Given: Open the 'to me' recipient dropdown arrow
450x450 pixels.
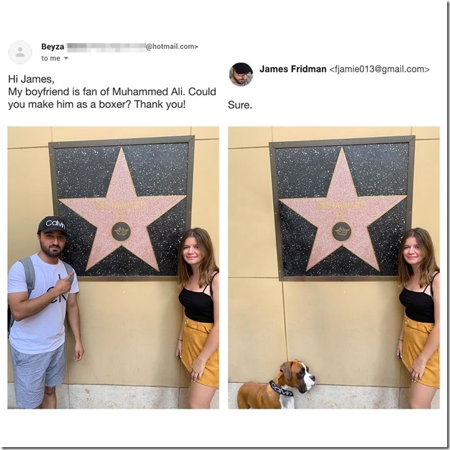Looking at the screenshot, I should [x=66, y=58].
